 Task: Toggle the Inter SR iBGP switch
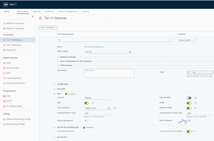189,98
